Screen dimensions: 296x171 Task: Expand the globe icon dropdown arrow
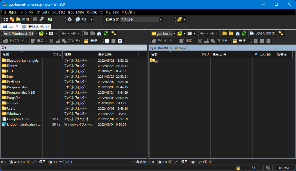(184, 19)
